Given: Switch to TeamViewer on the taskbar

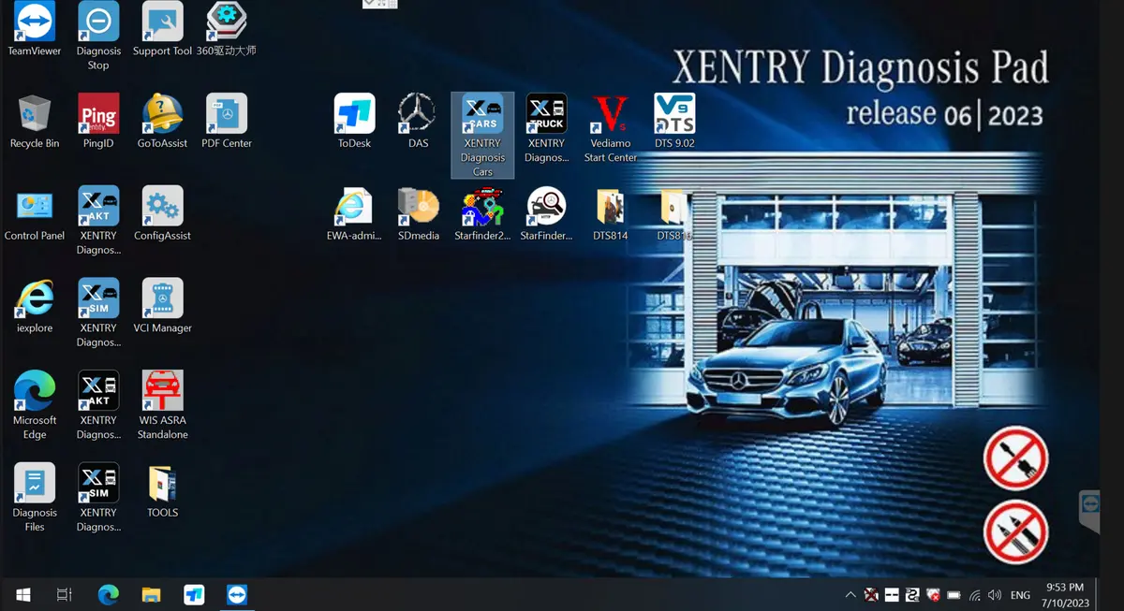Looking at the screenshot, I should point(237,594).
